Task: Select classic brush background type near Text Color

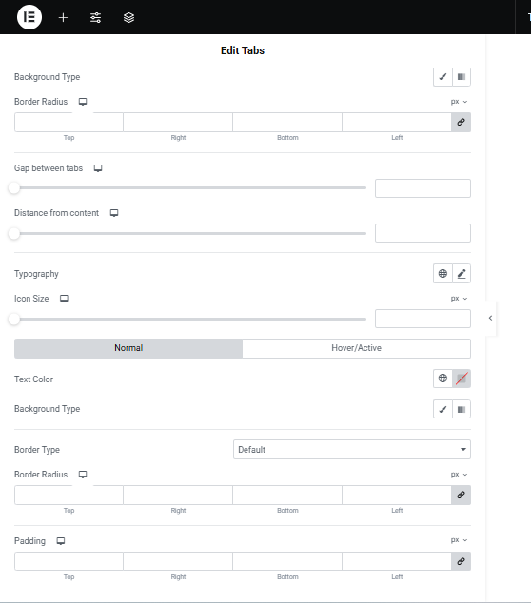Action: click(442, 409)
